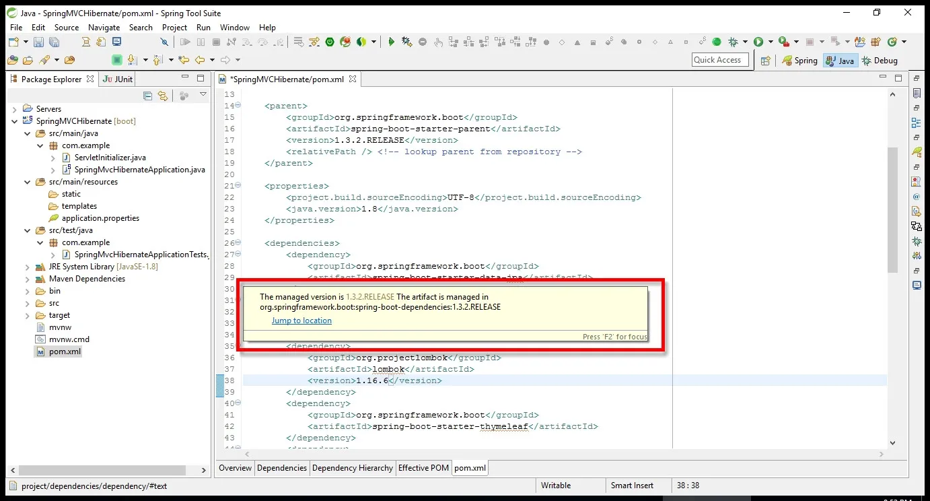Expand the Servers project node
The image size is (930, 501).
tap(15, 109)
